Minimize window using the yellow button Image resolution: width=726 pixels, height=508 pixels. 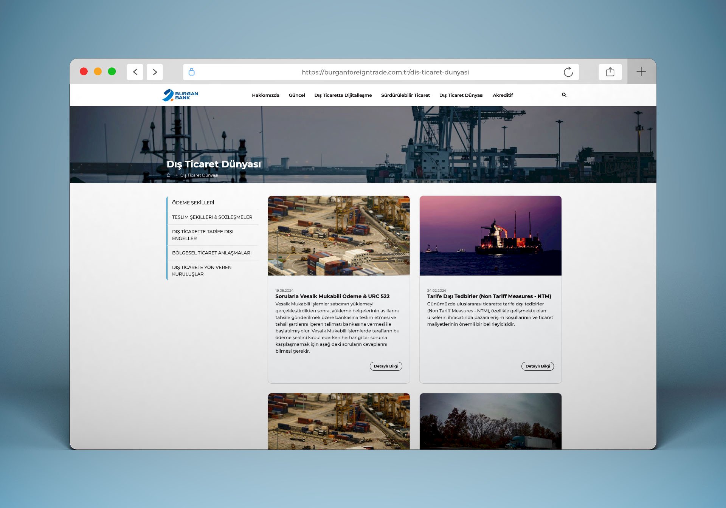point(98,71)
